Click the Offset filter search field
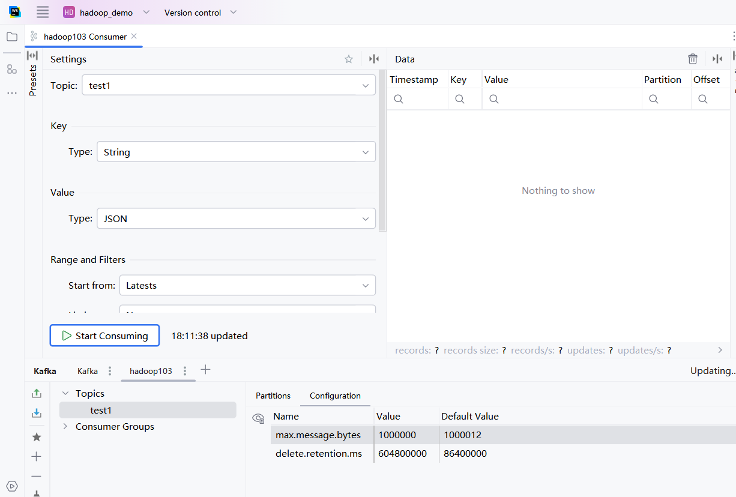736x497 pixels. 711,99
